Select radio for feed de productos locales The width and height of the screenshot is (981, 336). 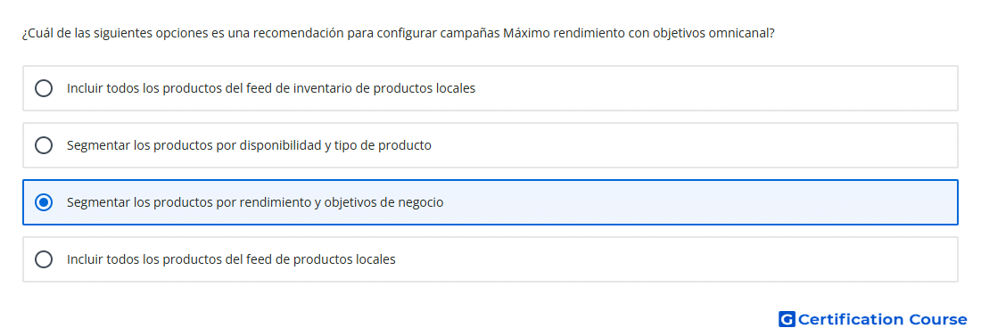pos(44,259)
